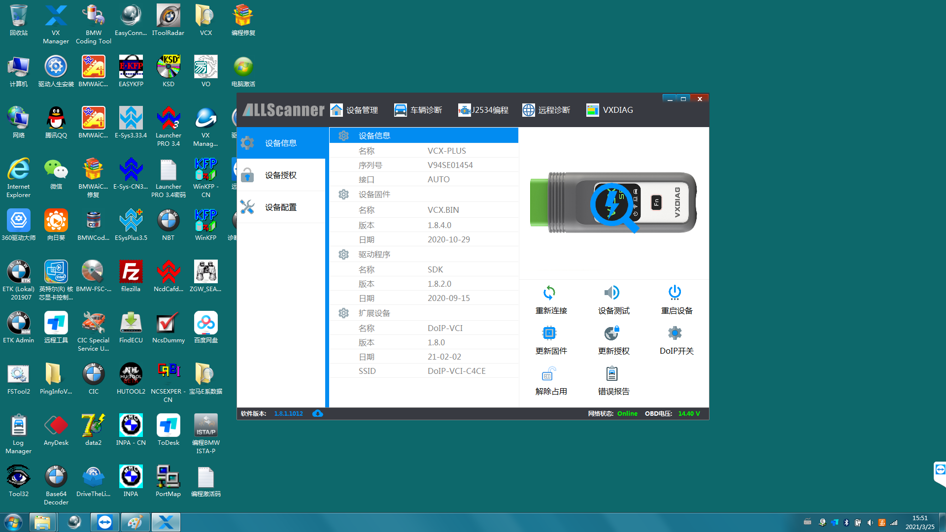The image size is (946, 532).
Task: Open TeamViewer from the taskbar
Action: (x=104, y=522)
